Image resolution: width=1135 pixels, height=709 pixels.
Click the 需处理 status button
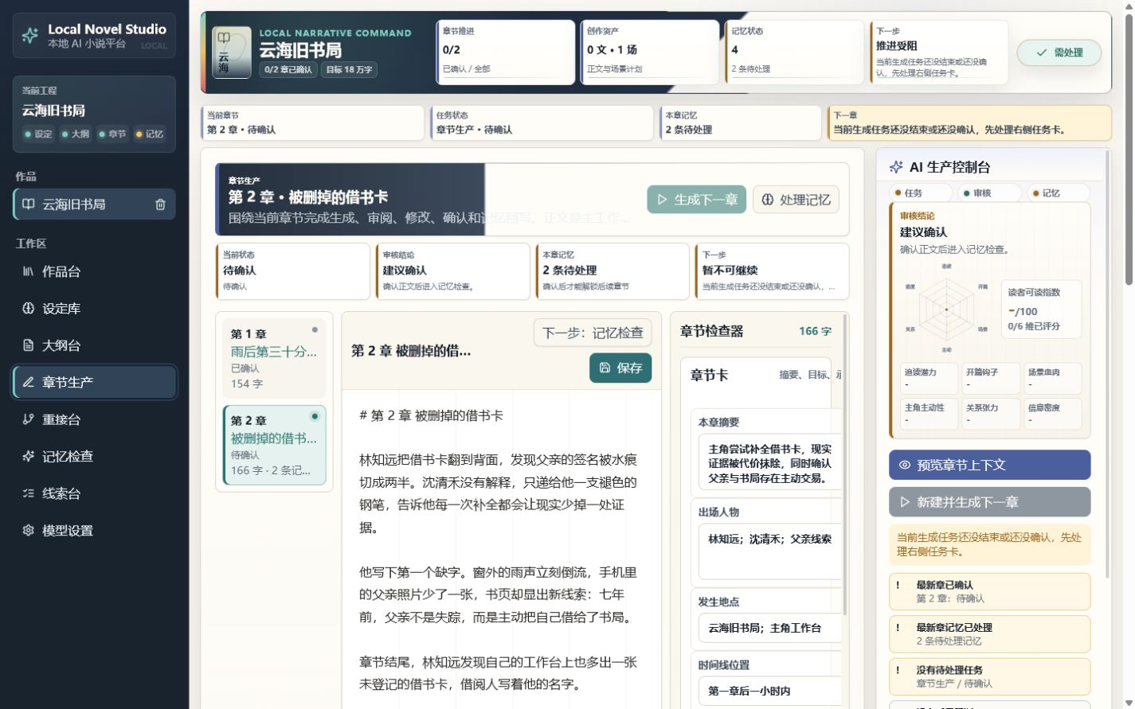(1059, 53)
